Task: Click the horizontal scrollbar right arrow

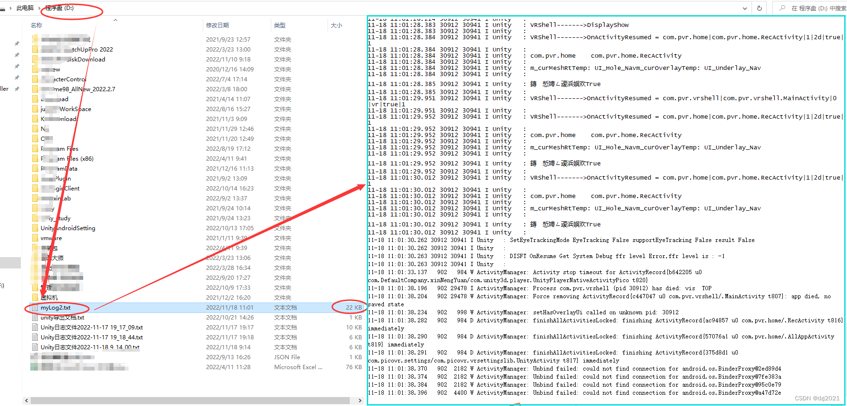Action: pyautogui.click(x=360, y=400)
